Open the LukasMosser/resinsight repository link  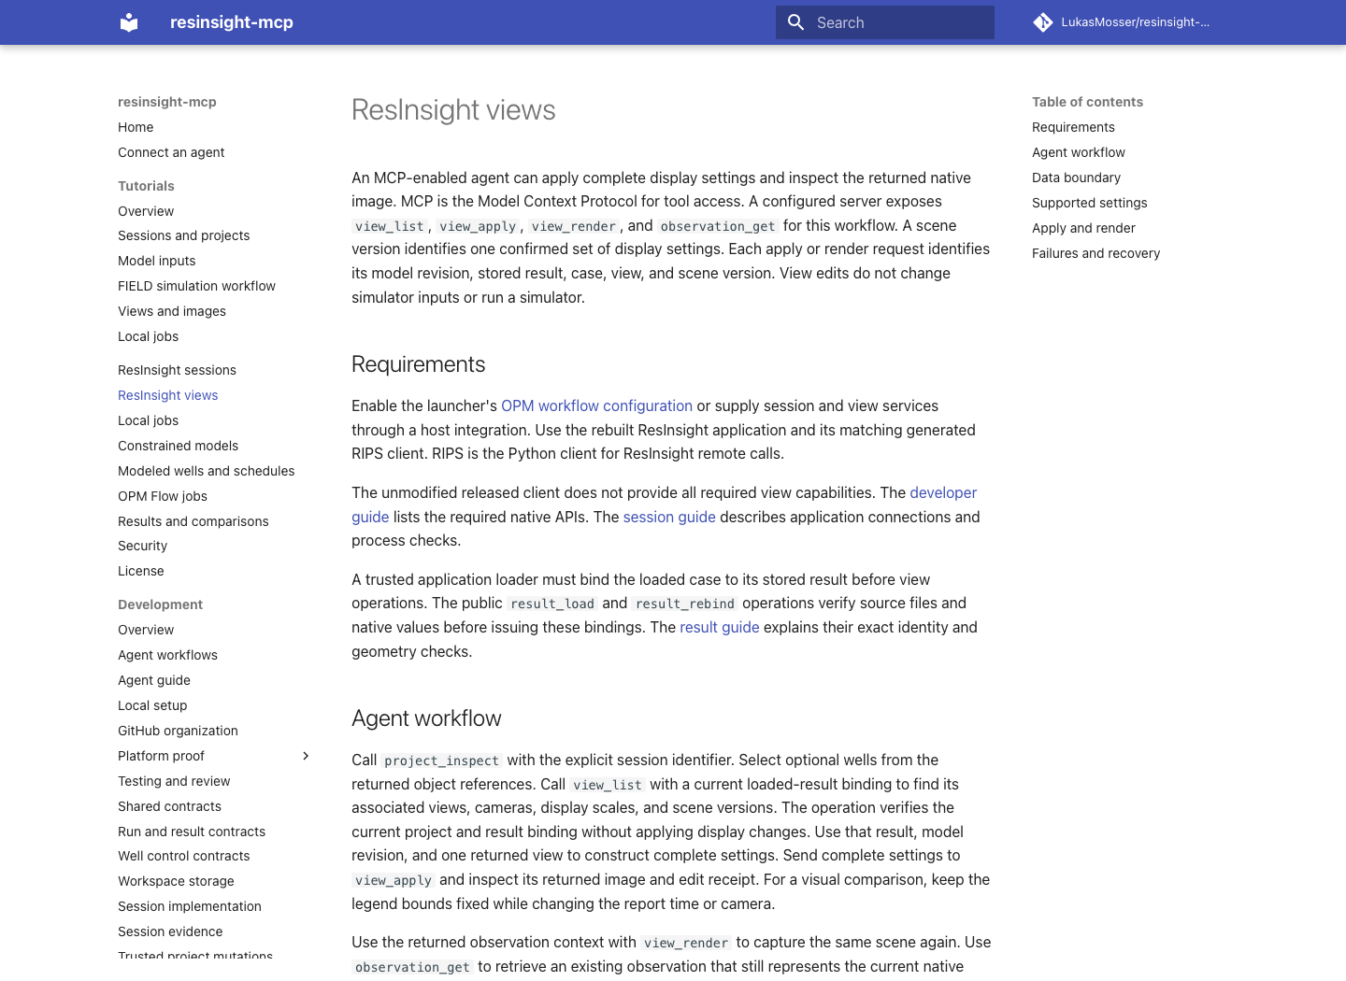[1122, 22]
